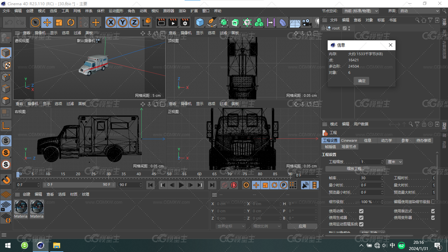Click the 应用 button in coordinates
This screenshot has width=448, height=252.
(x=302, y=226)
